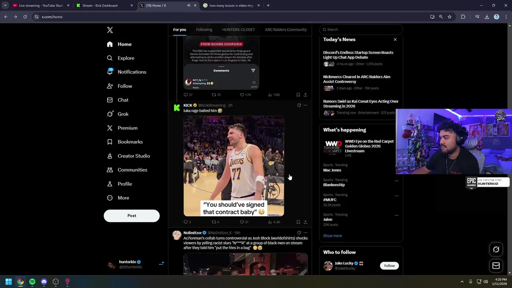Click Grok icon on KICK post
Screen dimensions: 512x288
[299, 105]
